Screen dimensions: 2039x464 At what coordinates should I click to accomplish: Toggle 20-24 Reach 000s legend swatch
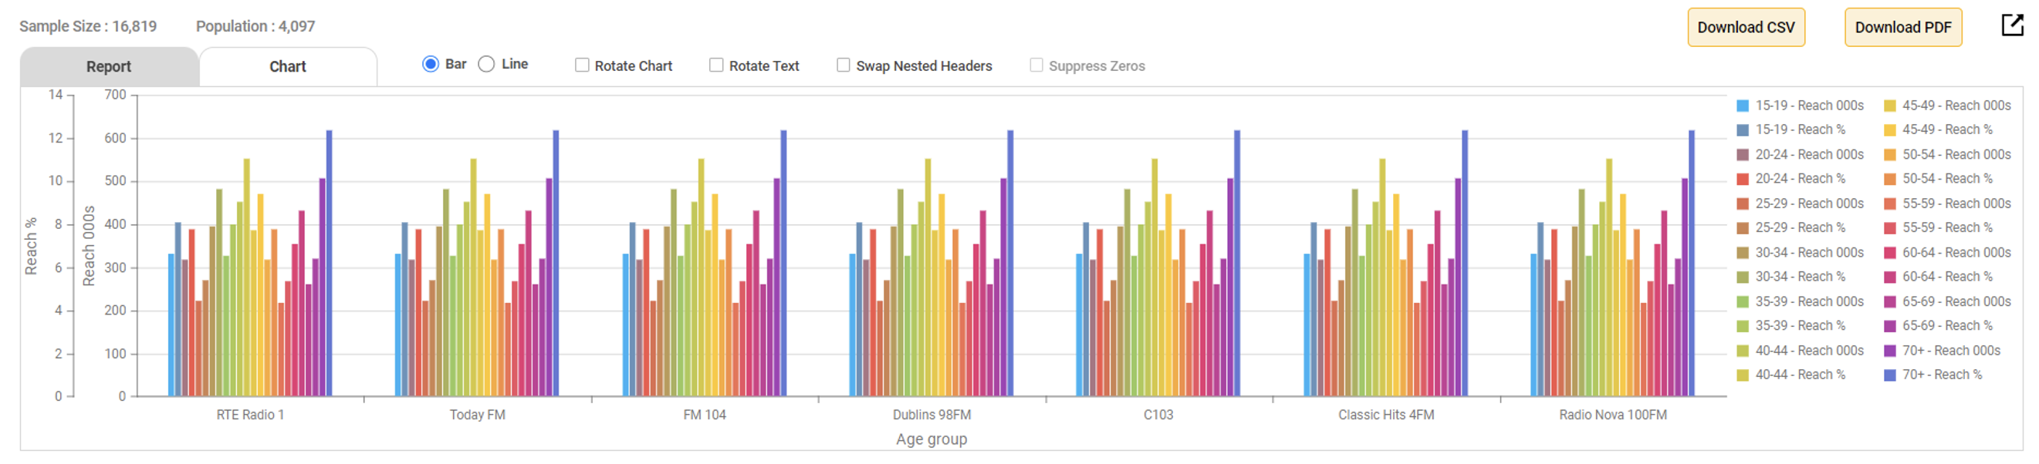coord(1742,155)
